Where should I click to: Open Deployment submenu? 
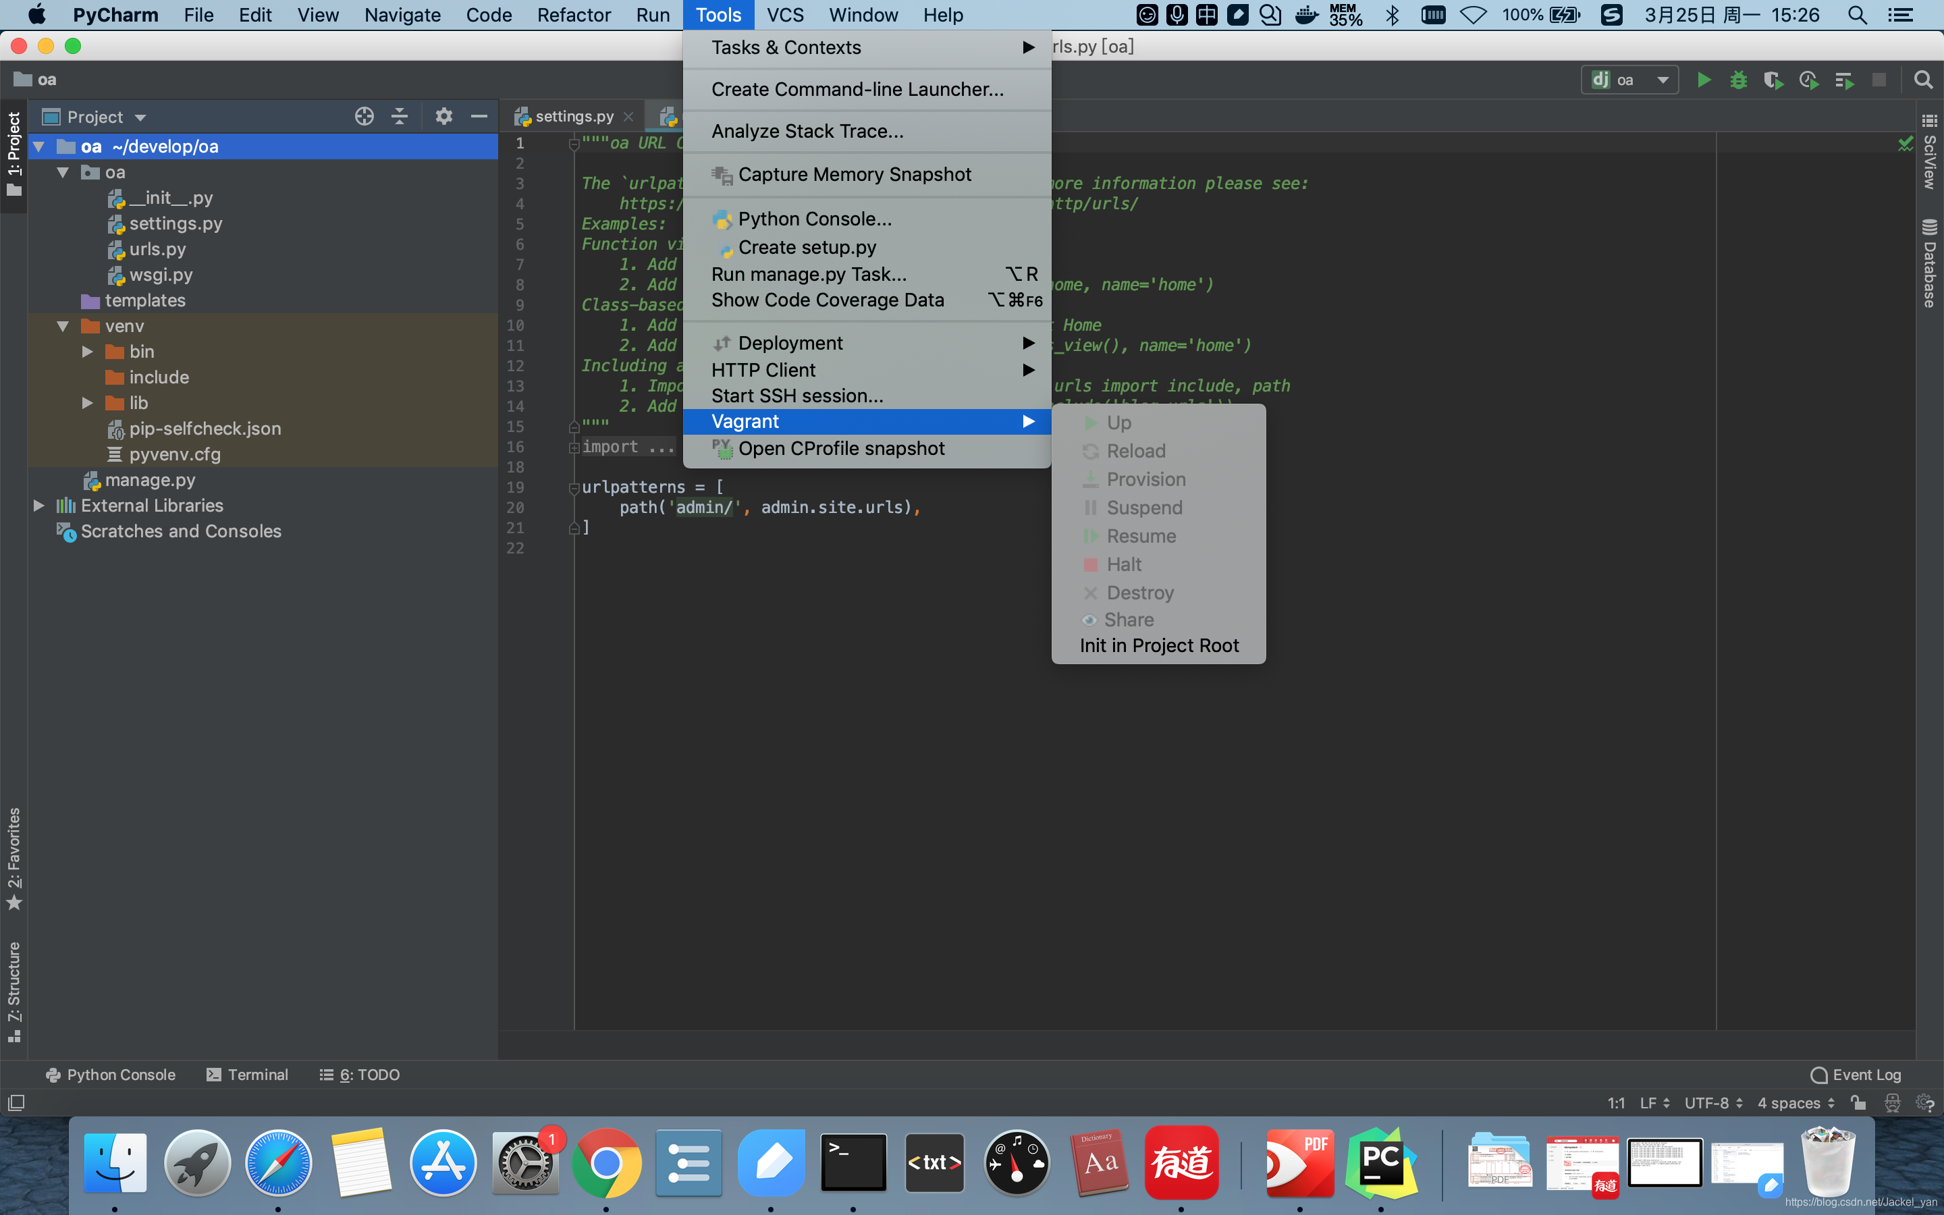coord(867,343)
